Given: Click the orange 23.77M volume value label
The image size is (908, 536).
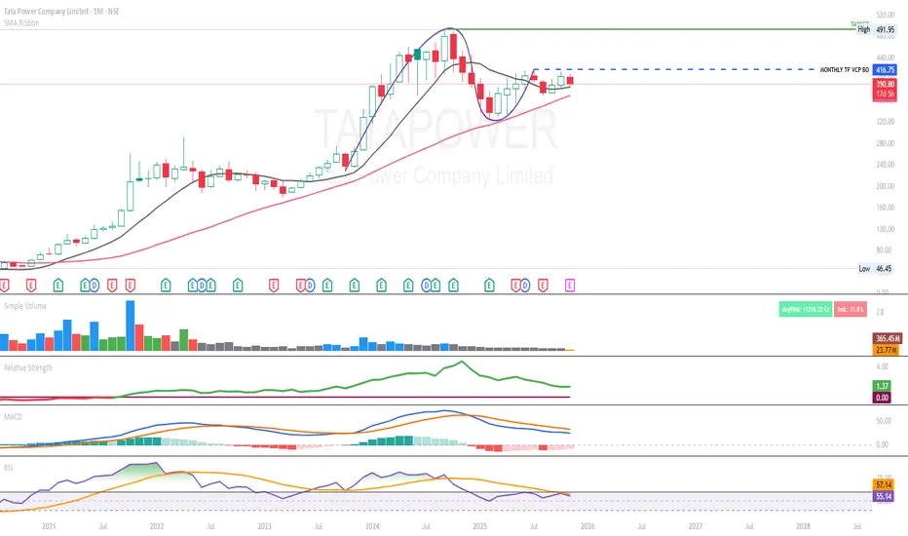Looking at the screenshot, I should coord(887,350).
